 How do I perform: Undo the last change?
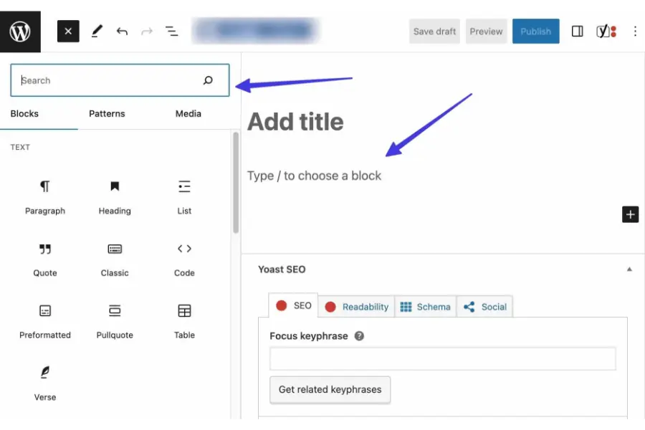pyautogui.click(x=122, y=32)
